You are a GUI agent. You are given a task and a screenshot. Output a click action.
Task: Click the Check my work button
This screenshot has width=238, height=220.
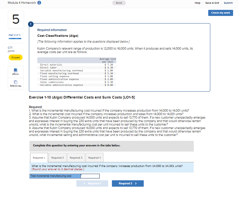220,13
